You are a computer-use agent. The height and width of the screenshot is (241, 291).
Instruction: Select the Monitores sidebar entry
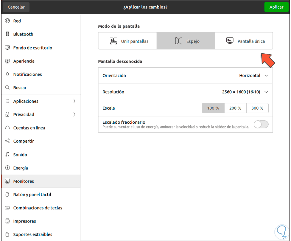[41, 181]
